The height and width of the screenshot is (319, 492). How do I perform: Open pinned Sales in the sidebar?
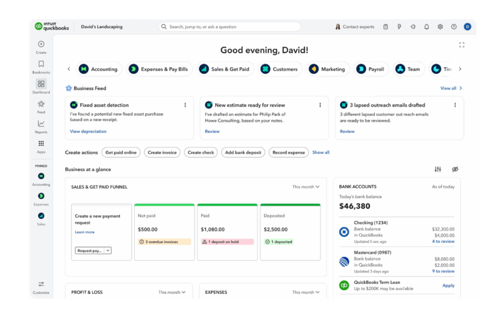(41, 219)
